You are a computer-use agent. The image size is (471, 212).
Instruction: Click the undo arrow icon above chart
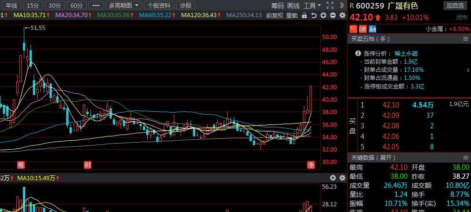click(x=314, y=16)
